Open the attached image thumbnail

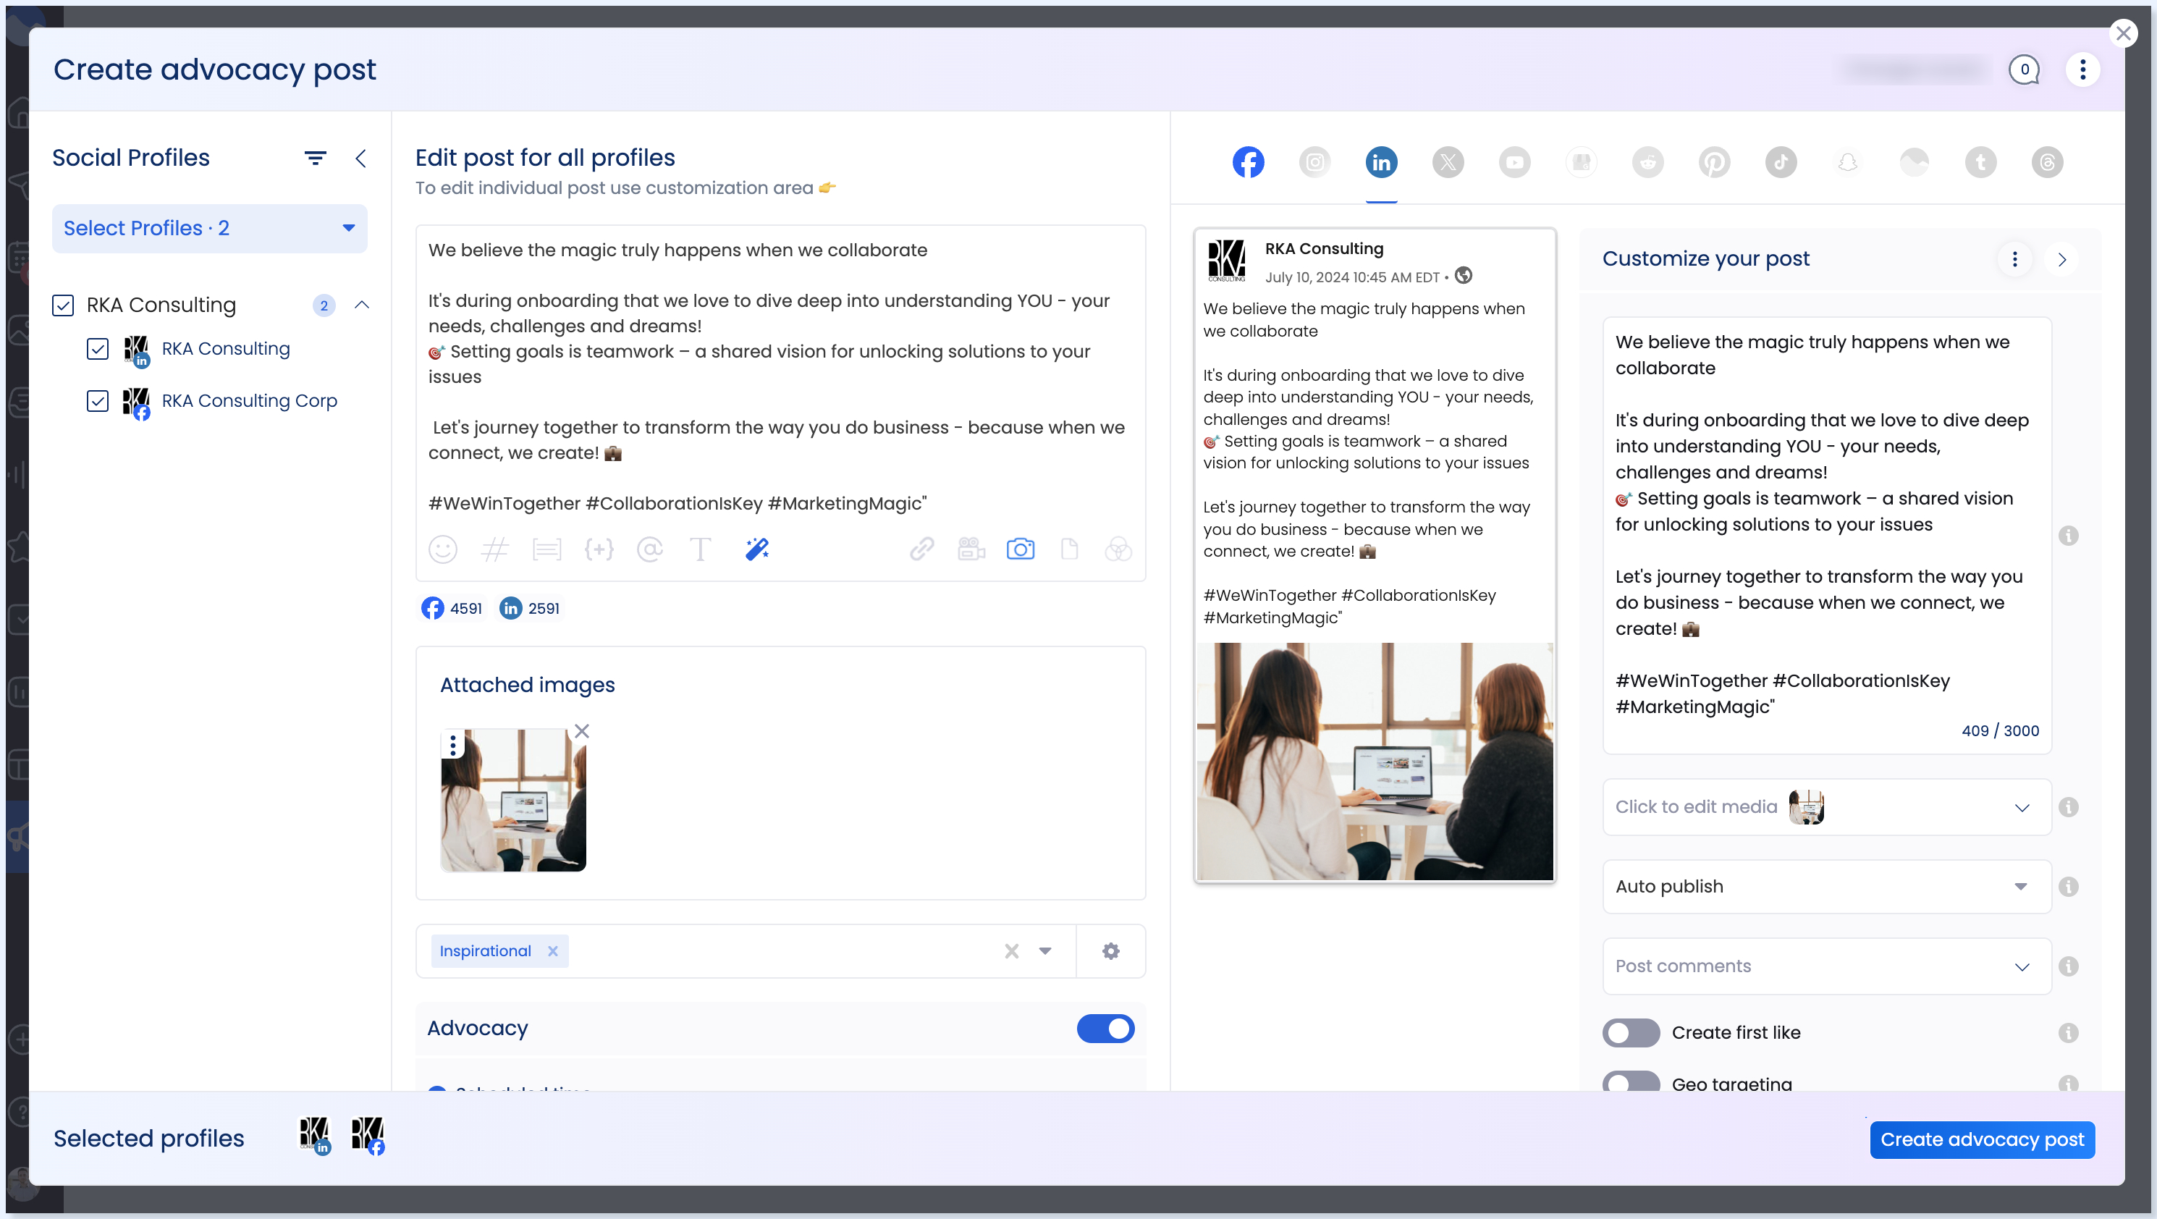[513, 801]
